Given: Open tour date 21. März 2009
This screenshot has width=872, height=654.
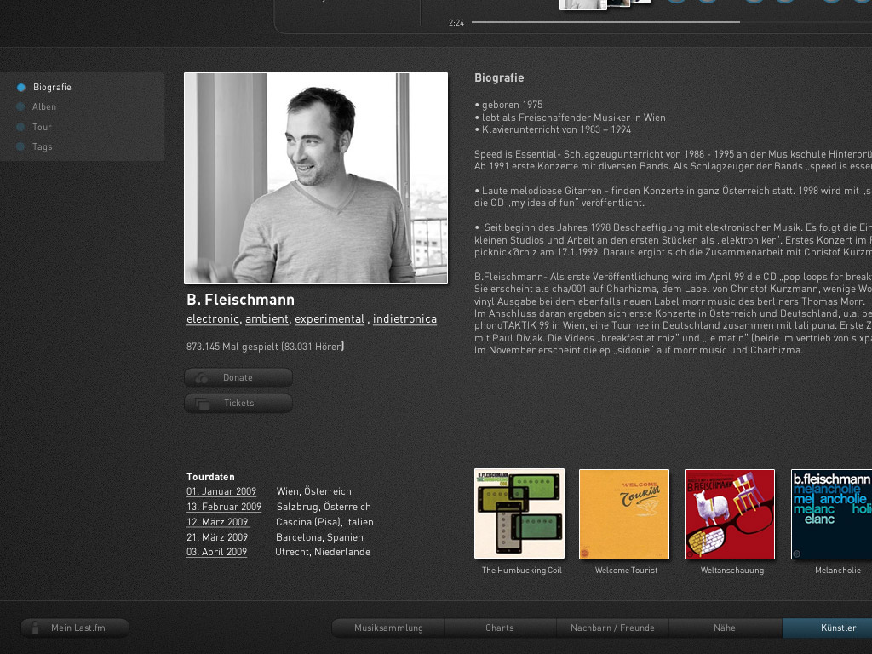Looking at the screenshot, I should 217,537.
